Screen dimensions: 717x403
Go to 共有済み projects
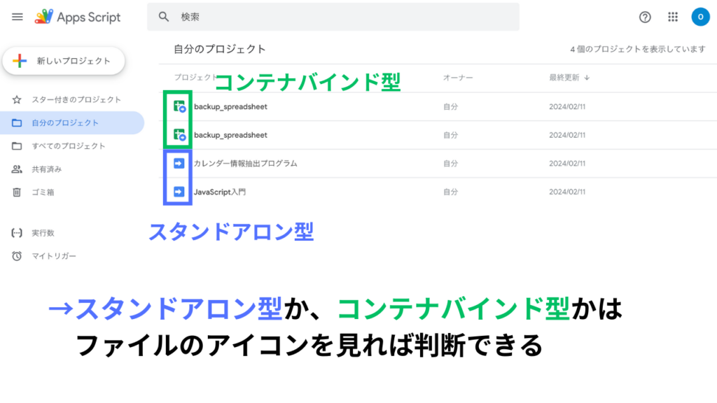46,169
